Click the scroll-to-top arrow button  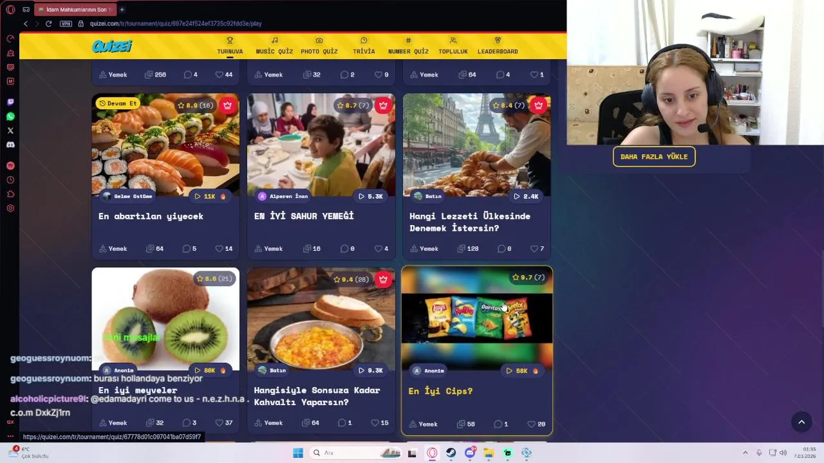coord(801,422)
